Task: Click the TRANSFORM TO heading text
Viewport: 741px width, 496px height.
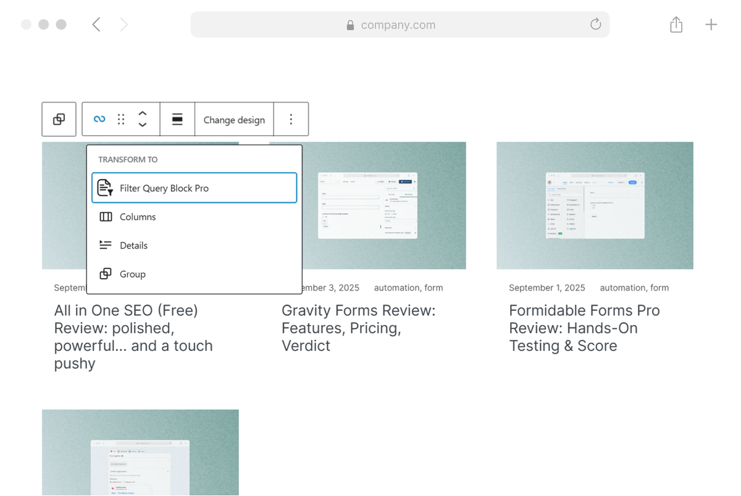Action: click(x=128, y=159)
